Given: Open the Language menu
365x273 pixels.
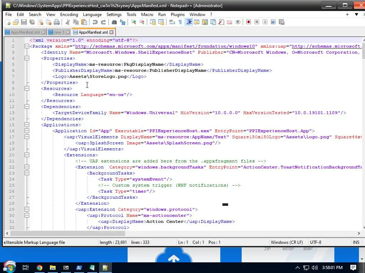Looking at the screenshot, I should pos(92,14).
